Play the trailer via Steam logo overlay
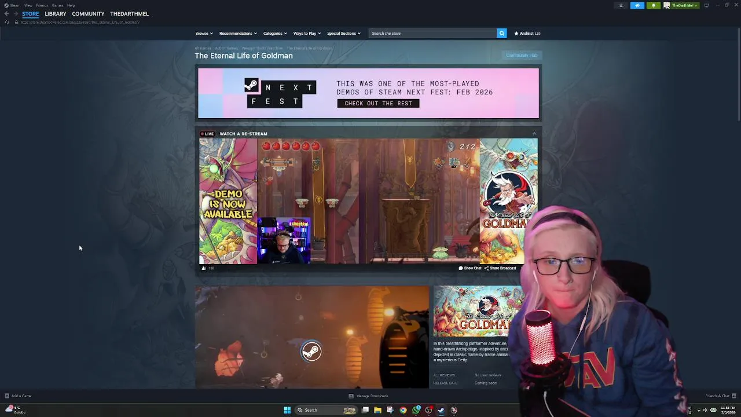 311,351
